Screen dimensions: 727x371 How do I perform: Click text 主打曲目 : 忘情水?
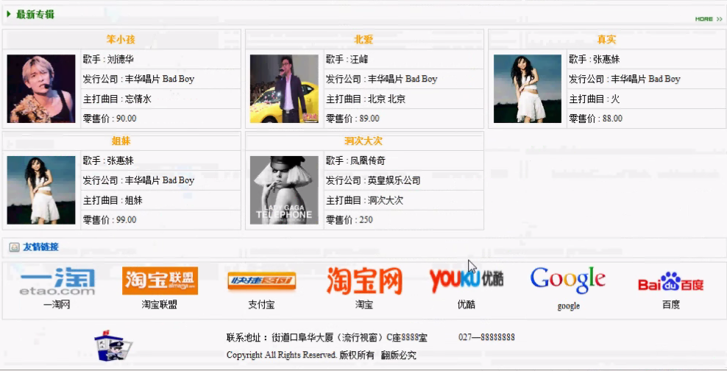[x=117, y=99]
